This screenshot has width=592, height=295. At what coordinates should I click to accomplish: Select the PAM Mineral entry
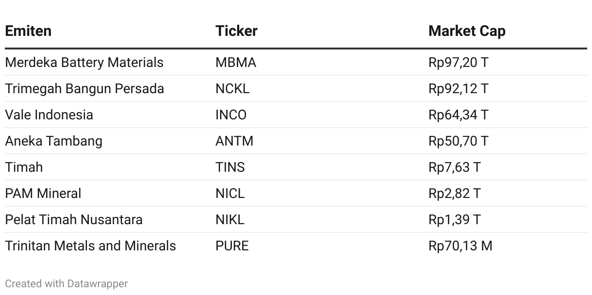43,194
